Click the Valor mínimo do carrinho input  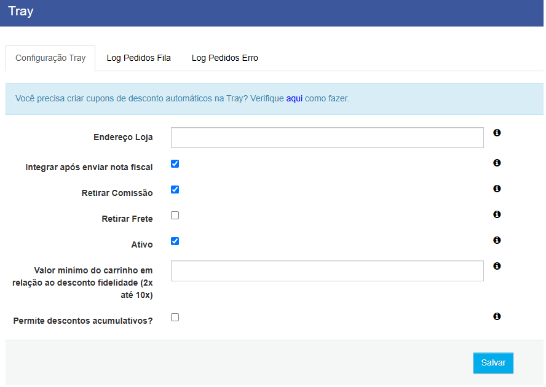click(x=327, y=271)
